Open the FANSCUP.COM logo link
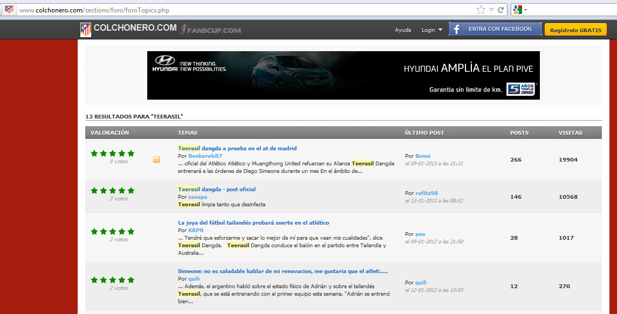This screenshot has height=314, width=617. tap(210, 30)
